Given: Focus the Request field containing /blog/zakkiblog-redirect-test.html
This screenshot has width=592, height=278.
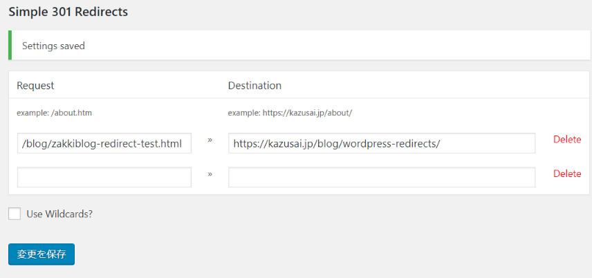Looking at the screenshot, I should pyautogui.click(x=104, y=143).
